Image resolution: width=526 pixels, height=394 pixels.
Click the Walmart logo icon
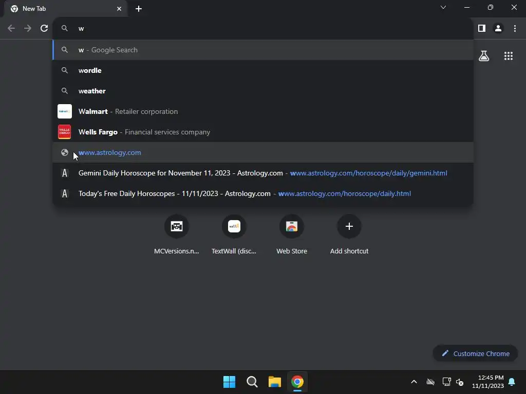(x=65, y=111)
